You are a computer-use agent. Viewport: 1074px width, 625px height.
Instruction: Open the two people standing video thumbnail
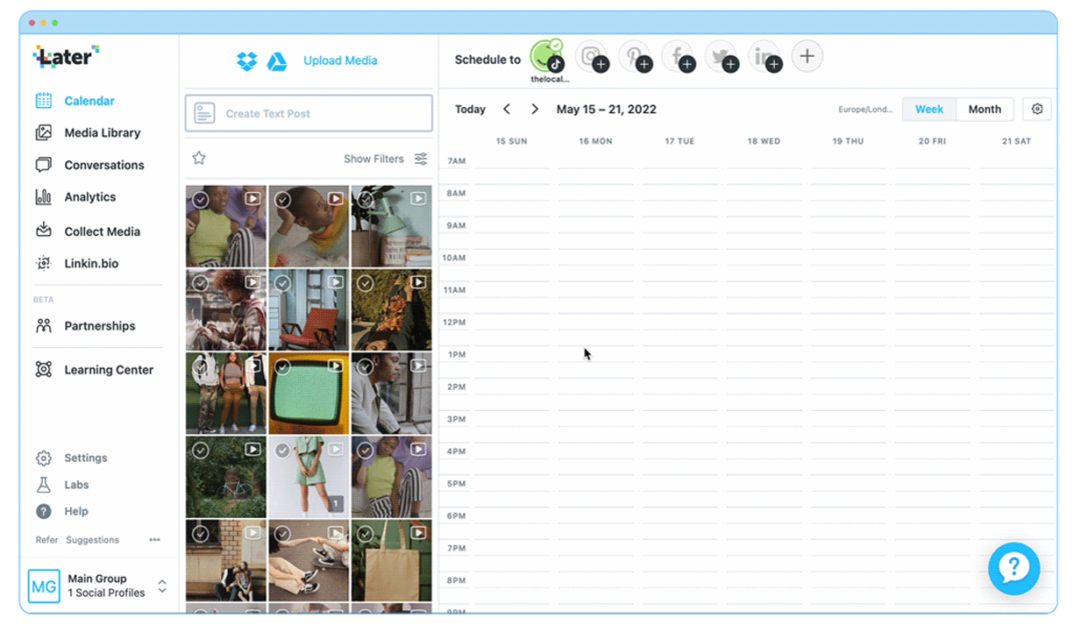pyautogui.click(x=226, y=394)
